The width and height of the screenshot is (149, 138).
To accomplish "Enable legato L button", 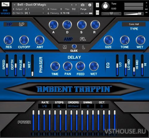I will 83,47.
